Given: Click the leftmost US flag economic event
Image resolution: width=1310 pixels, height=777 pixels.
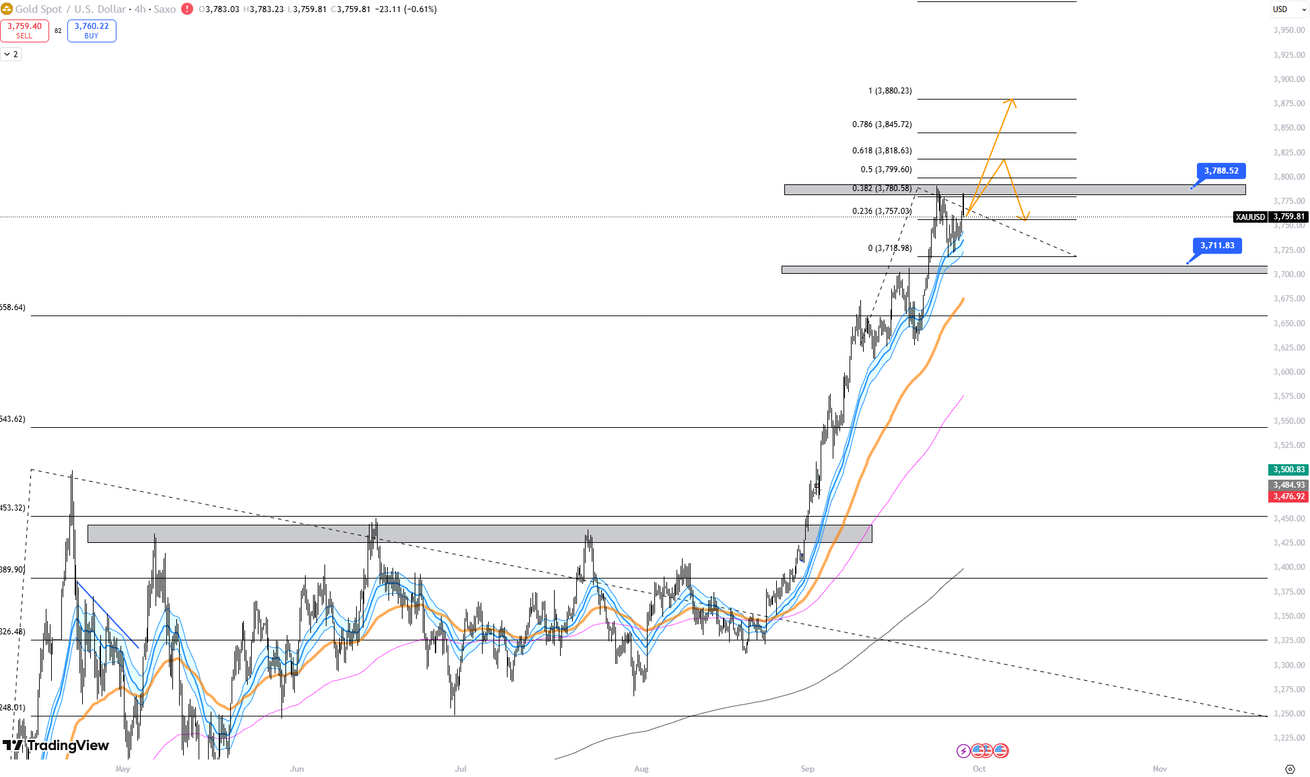Looking at the screenshot, I should click(977, 751).
